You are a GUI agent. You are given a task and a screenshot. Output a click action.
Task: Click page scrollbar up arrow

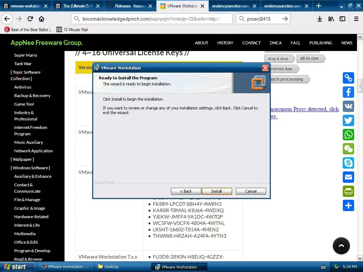point(360,37)
